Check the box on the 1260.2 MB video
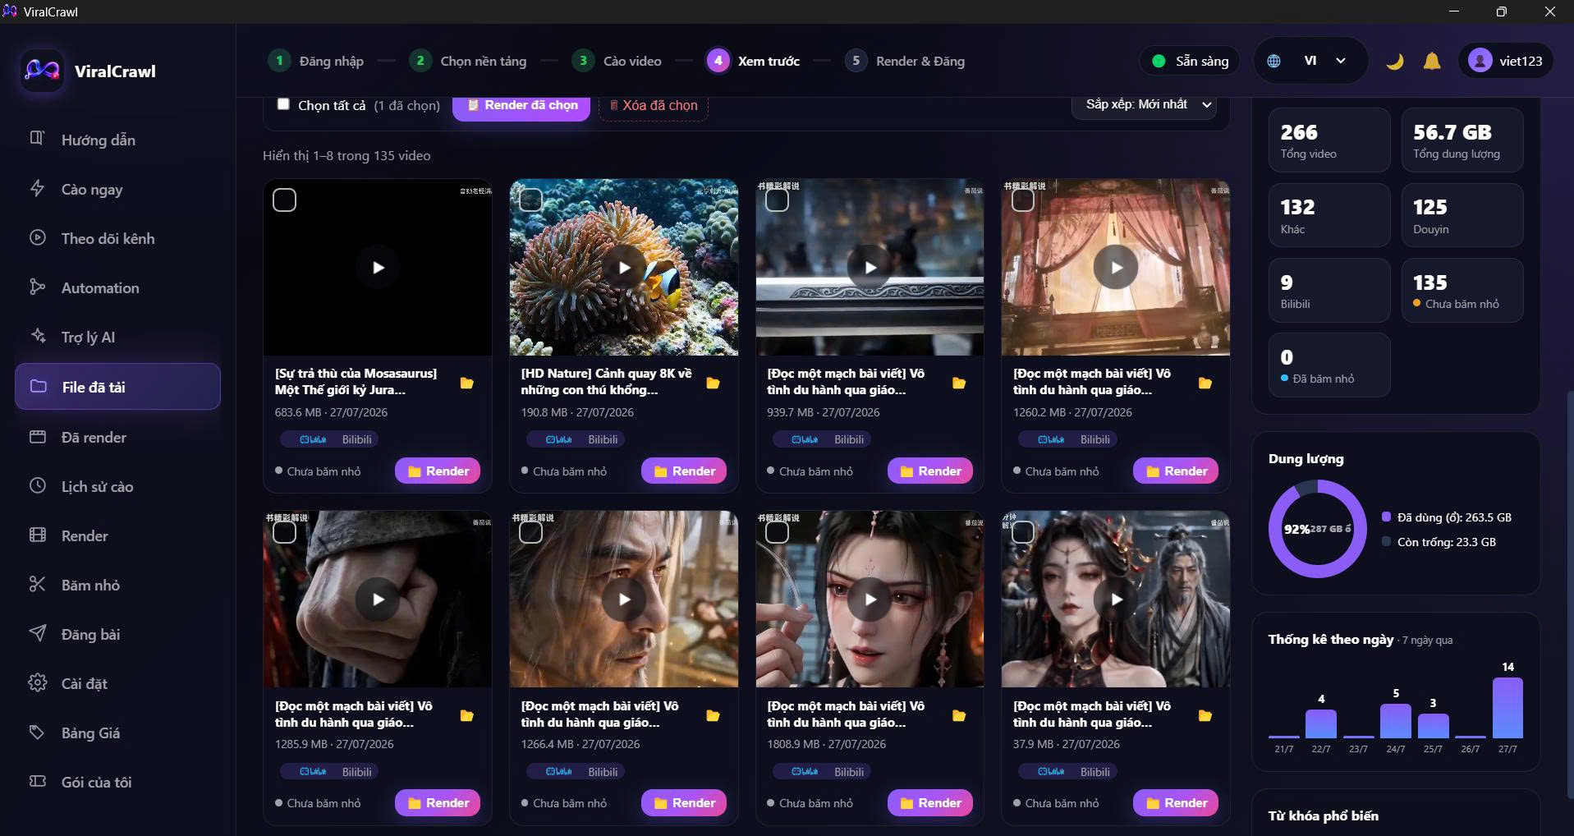This screenshot has width=1574, height=836. point(1022,200)
